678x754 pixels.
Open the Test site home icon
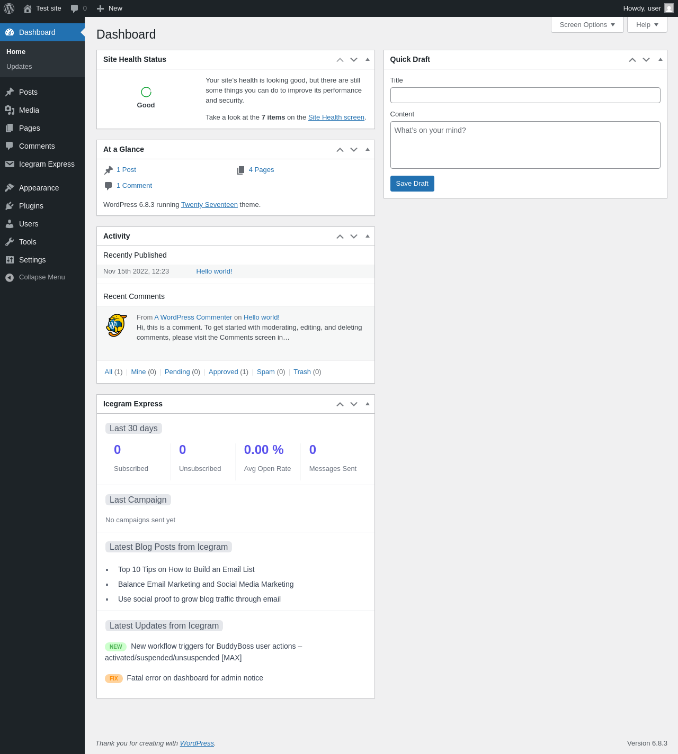(x=28, y=8)
